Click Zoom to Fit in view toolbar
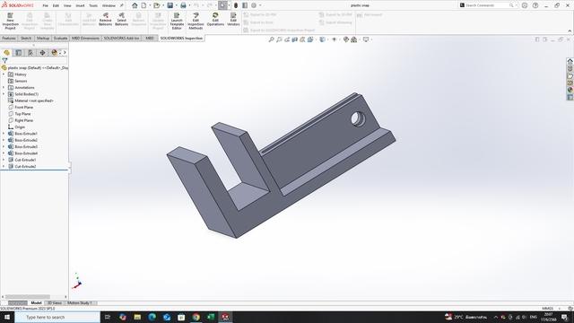This screenshot has height=323, width=574. click(271, 39)
